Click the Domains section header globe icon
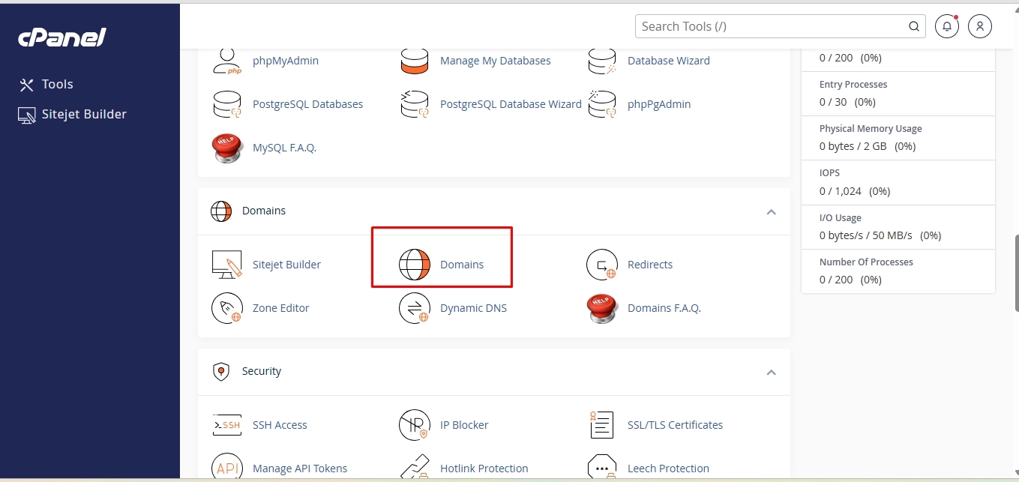 point(221,211)
